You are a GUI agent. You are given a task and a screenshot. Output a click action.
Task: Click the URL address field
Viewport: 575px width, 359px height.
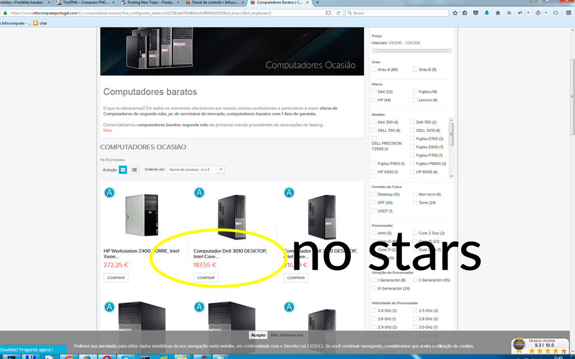click(167, 13)
